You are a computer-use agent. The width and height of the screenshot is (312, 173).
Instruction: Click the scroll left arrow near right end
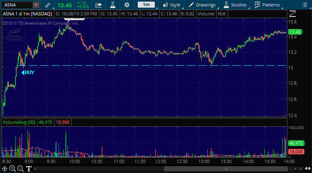coord(295,169)
